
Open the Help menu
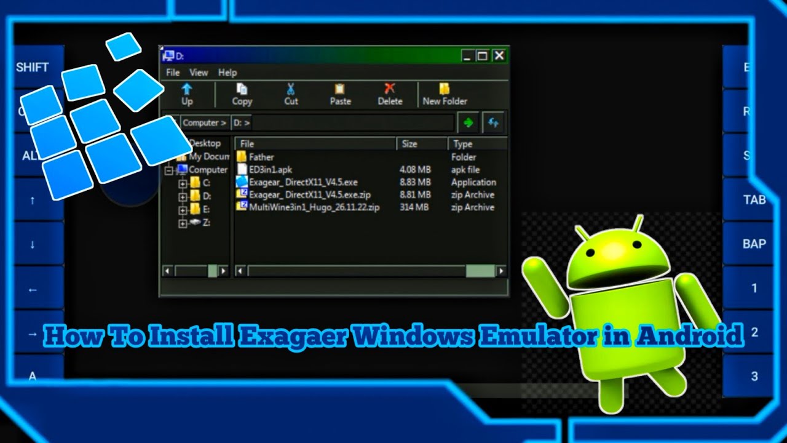(227, 72)
